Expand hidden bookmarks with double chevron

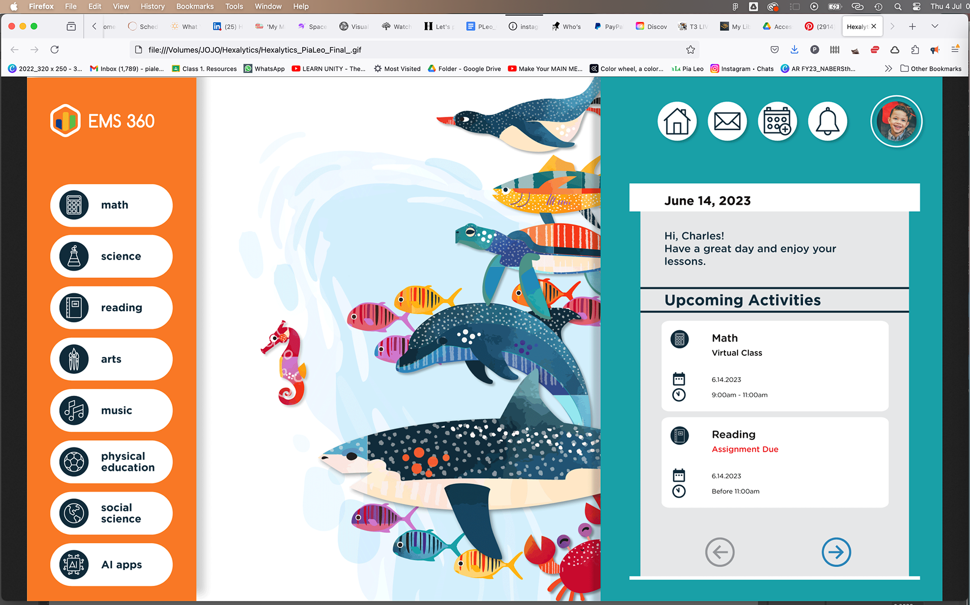tap(888, 69)
